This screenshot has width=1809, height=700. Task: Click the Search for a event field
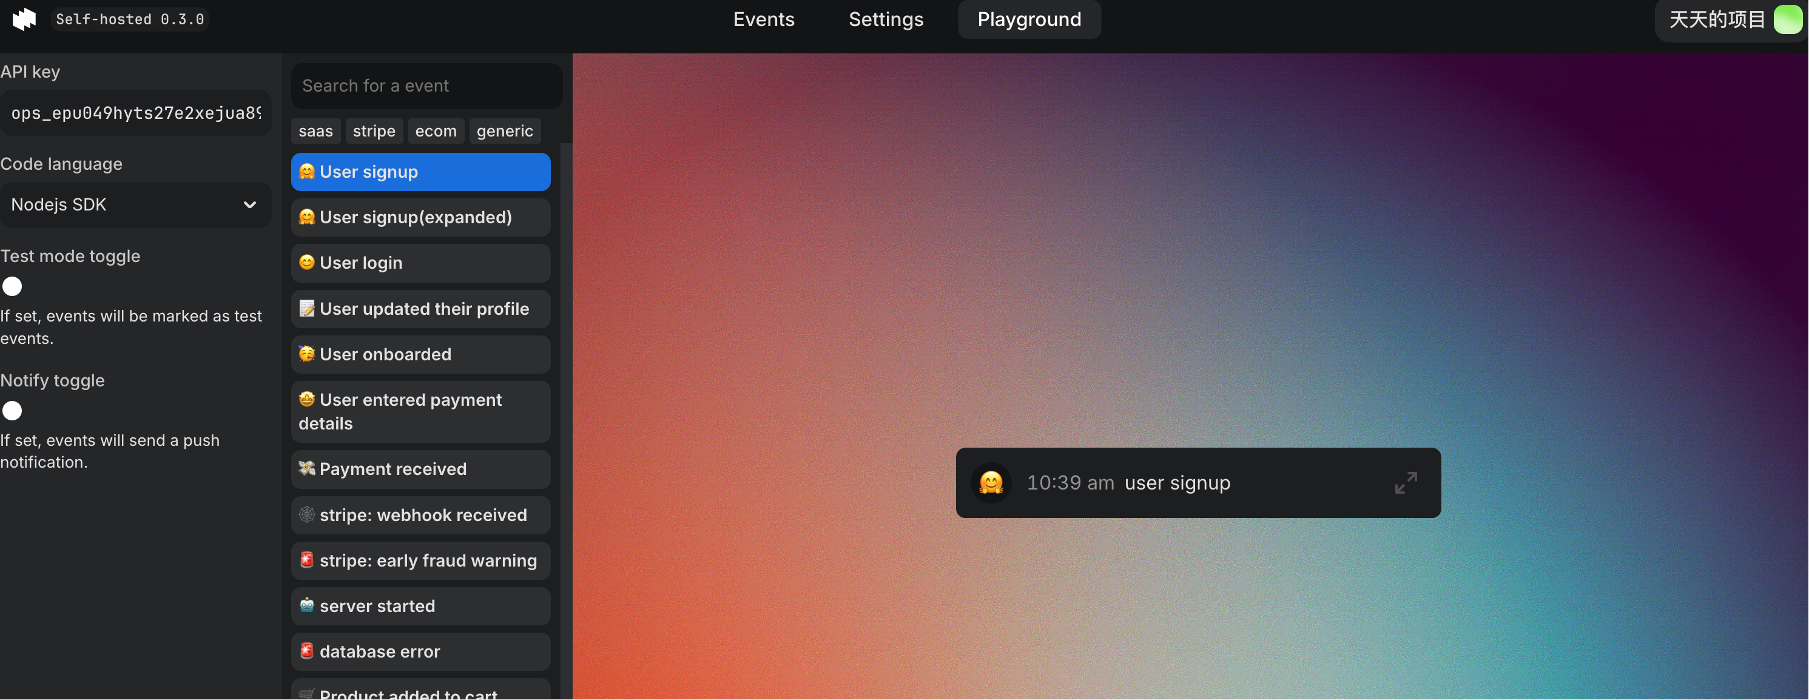coord(426,86)
